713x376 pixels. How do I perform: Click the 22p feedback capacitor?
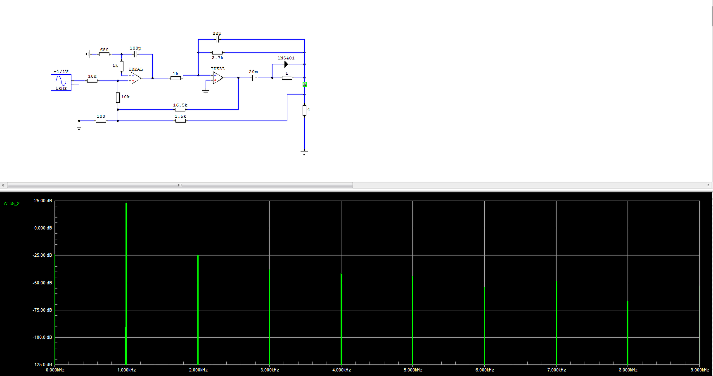217,39
